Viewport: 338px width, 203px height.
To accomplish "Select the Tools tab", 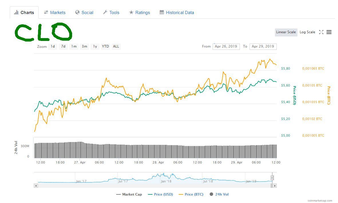I will tap(111, 13).
